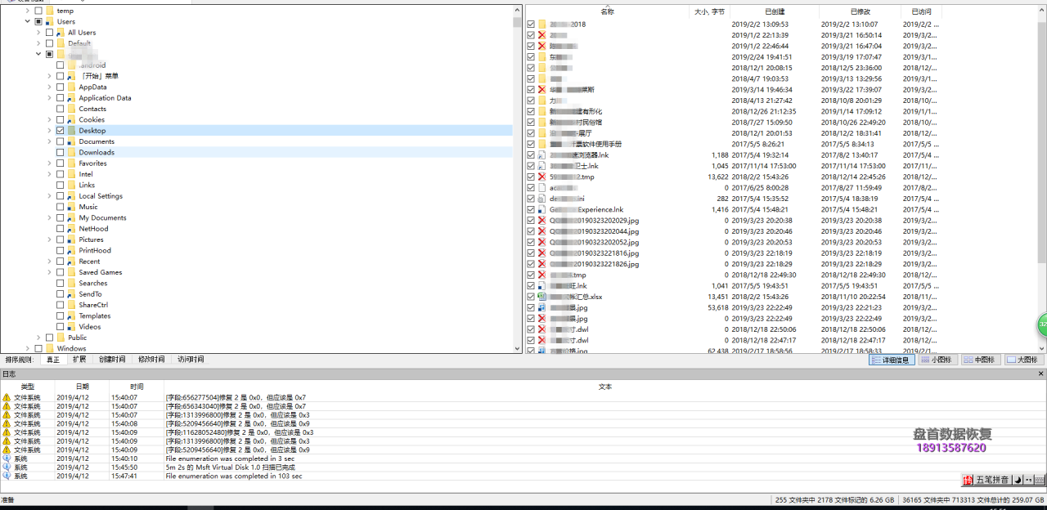Click the 五笔拼音 IME mode button
Viewport: 1047px width, 510px height.
click(x=992, y=480)
